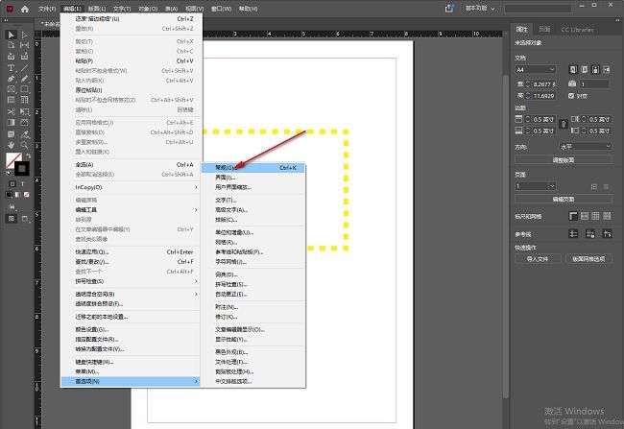
Task: Select the Line tool
Action: pyautogui.click(x=25, y=67)
